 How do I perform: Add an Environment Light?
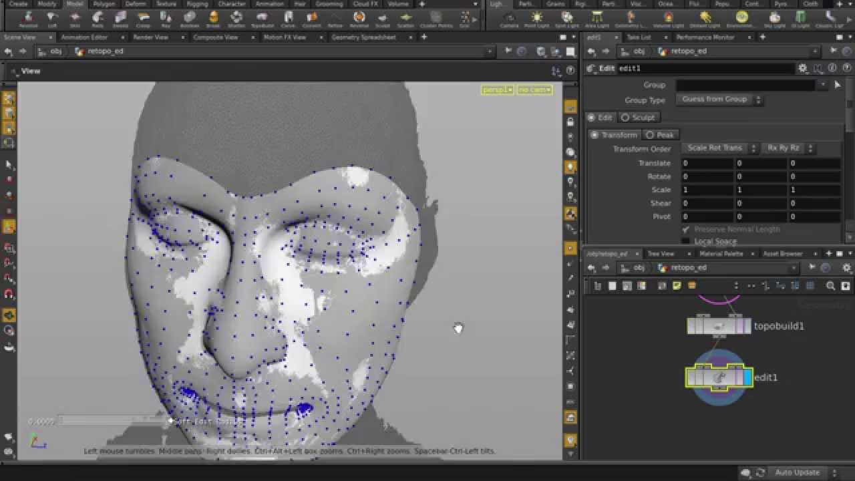point(741,19)
